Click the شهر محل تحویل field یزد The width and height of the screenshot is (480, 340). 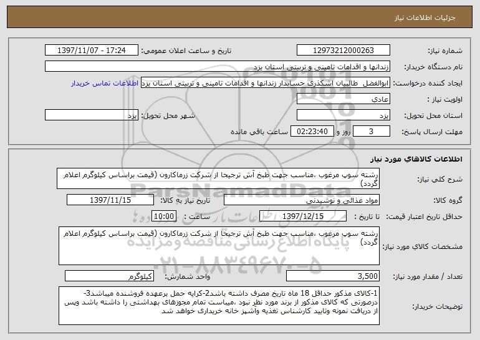click(x=92, y=115)
